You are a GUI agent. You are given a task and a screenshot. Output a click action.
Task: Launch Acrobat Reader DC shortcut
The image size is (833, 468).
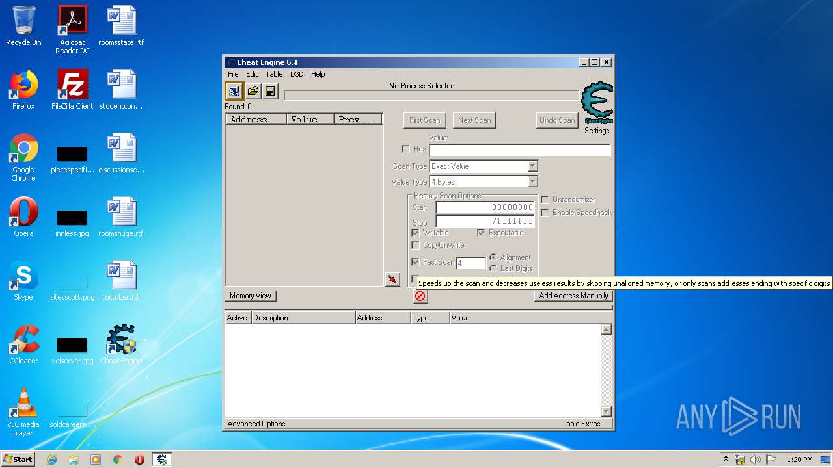[x=72, y=30]
